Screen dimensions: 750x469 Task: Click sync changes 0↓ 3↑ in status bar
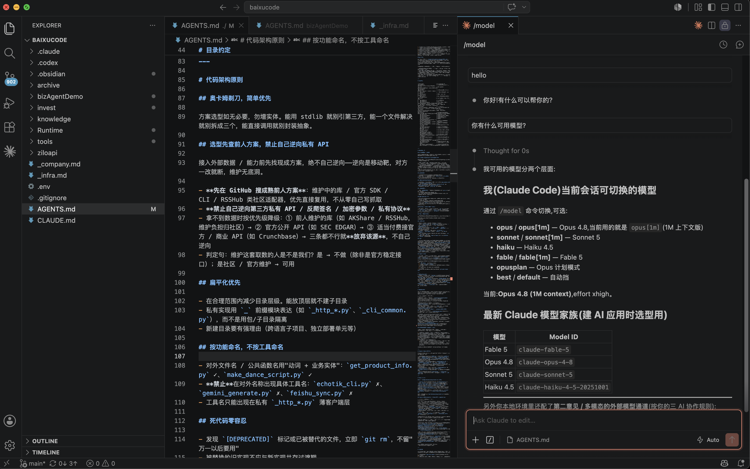[x=63, y=463]
